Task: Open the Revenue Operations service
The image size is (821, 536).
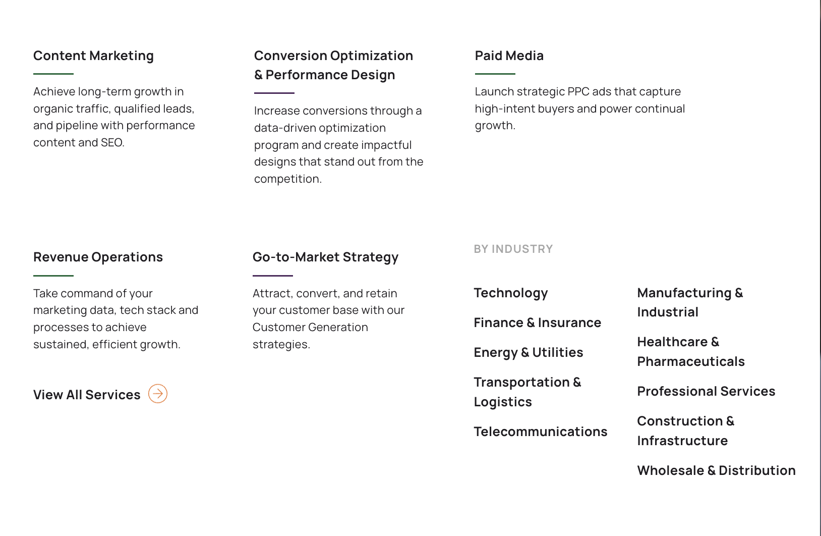Action: tap(98, 257)
